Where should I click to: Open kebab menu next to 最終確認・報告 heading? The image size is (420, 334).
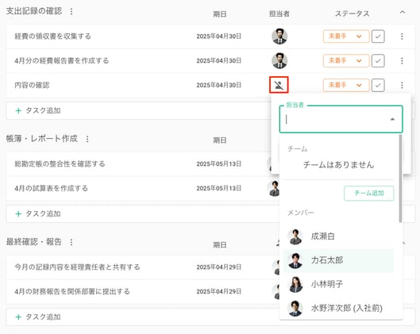(x=71, y=242)
